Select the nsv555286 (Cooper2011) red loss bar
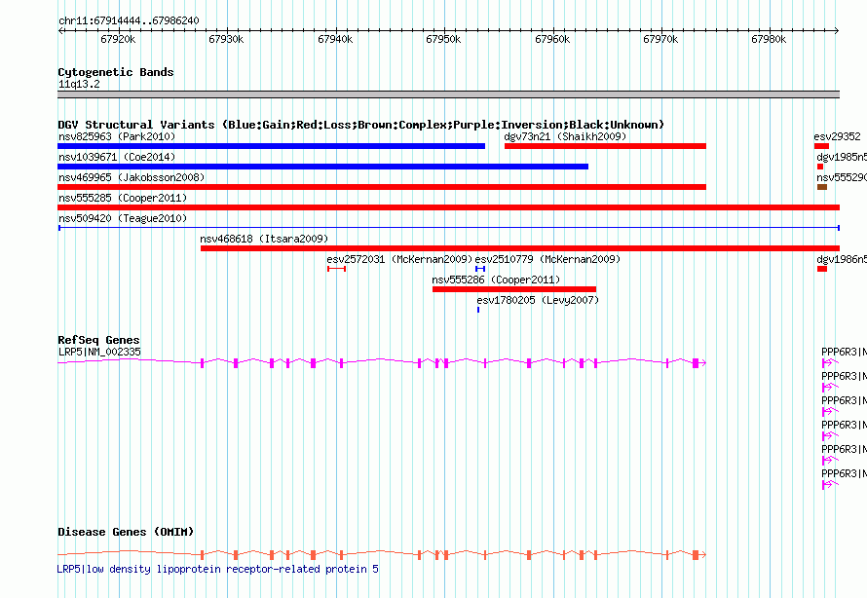The width and height of the screenshot is (867, 598). pyautogui.click(x=513, y=289)
